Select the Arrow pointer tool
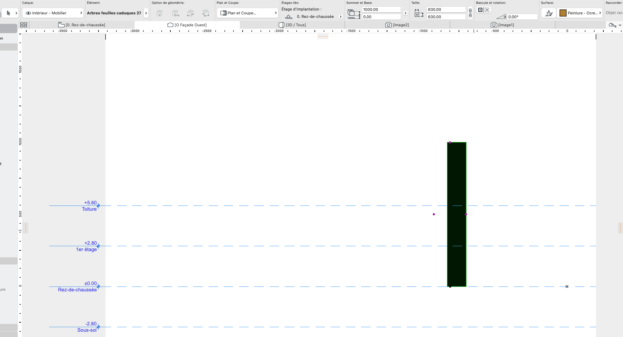 click(8, 13)
